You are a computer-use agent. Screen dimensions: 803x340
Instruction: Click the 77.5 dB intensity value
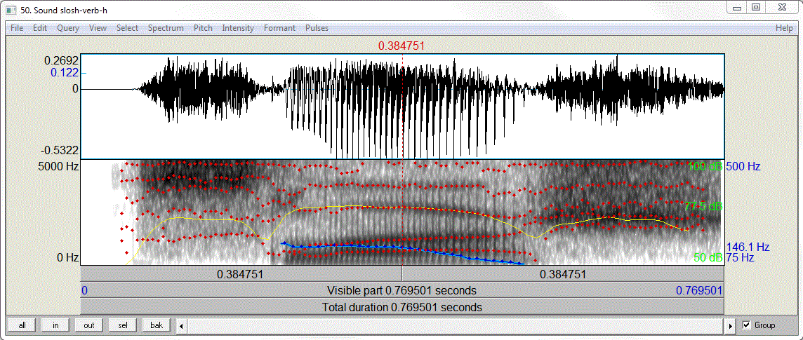[x=703, y=207]
